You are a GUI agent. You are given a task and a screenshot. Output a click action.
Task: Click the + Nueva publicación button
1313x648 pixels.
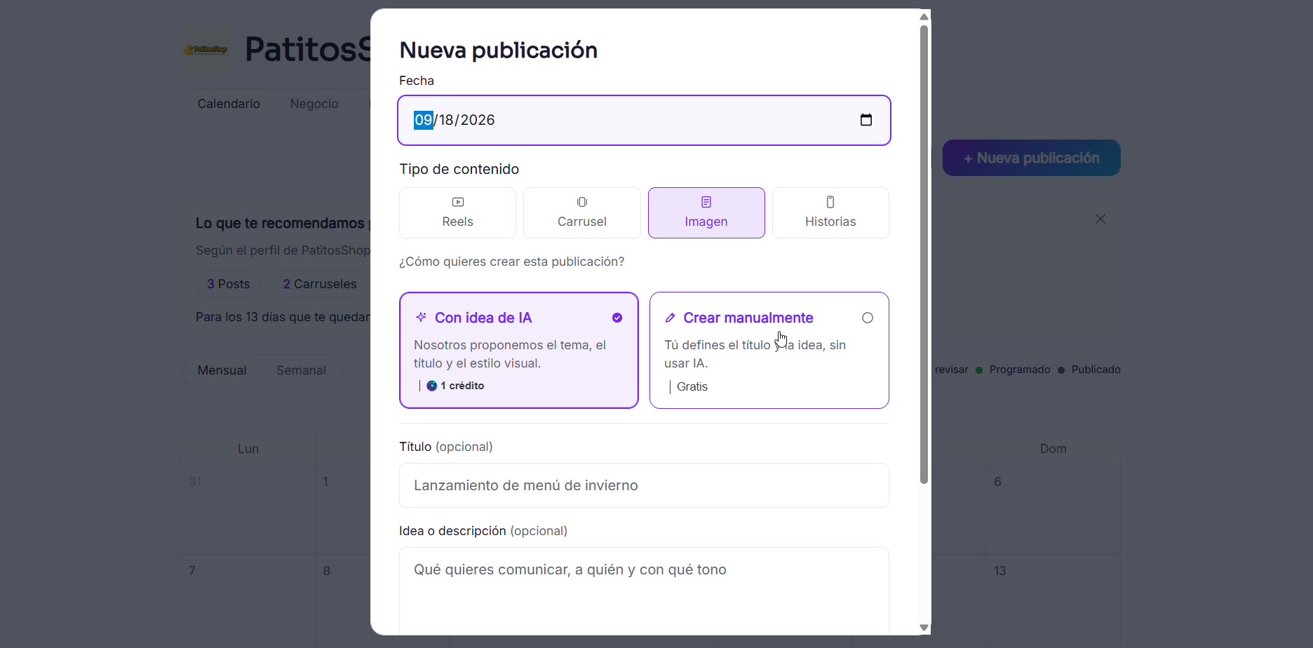tap(1031, 158)
